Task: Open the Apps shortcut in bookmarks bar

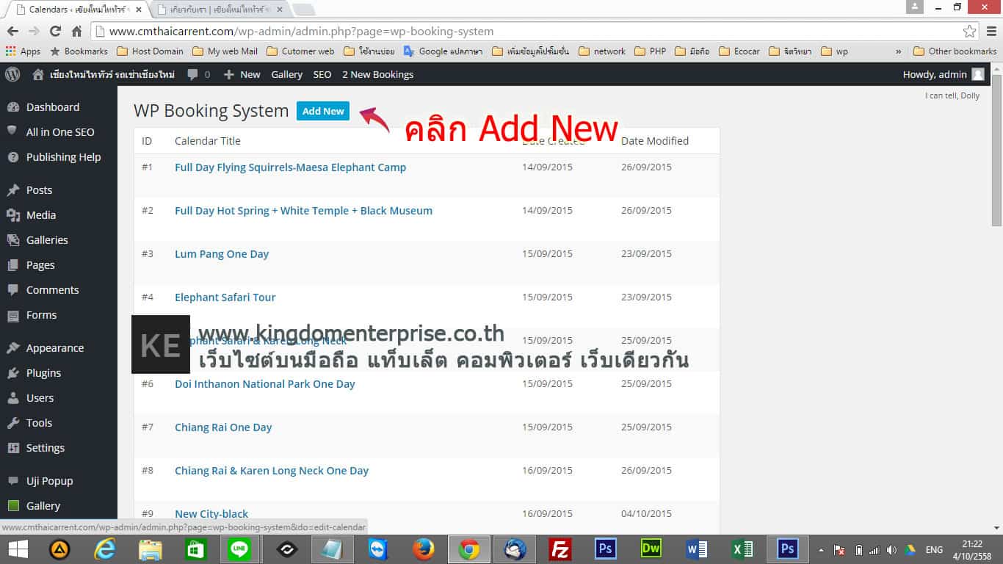Action: [x=23, y=51]
